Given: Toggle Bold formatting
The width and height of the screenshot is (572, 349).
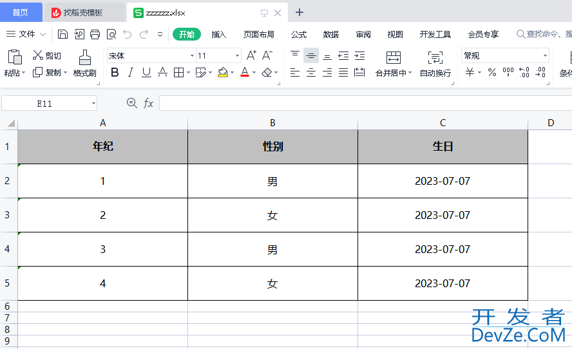Looking at the screenshot, I should click(115, 72).
